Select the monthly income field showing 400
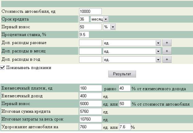This screenshot has height=133, width=193. click(90, 96)
